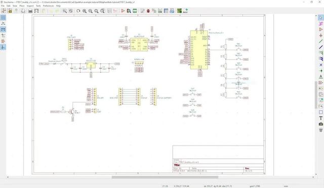Image resolution: width=324 pixels, height=188 pixels.
Task: Select the Place power port tool
Action: coord(320,35)
